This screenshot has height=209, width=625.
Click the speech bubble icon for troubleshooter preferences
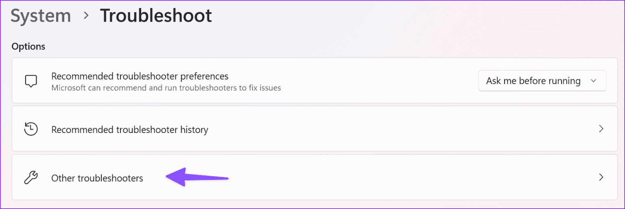coord(31,81)
